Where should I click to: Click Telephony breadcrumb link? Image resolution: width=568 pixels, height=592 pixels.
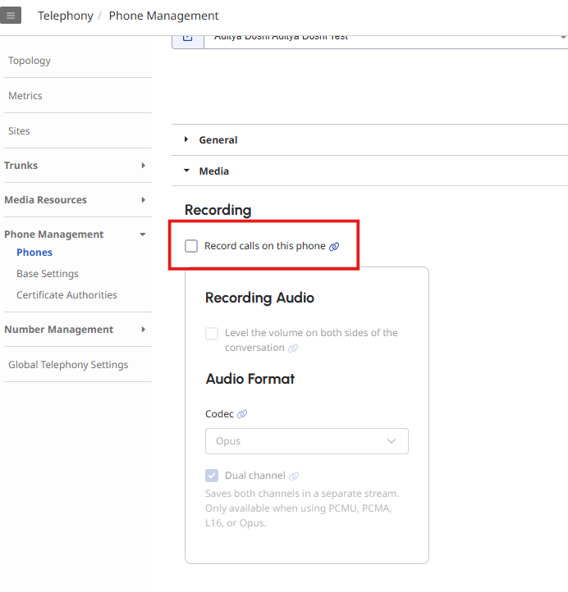(x=66, y=16)
